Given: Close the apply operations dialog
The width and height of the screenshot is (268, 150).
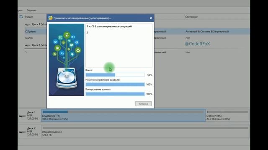Looking at the screenshot, I should click(x=151, y=18).
